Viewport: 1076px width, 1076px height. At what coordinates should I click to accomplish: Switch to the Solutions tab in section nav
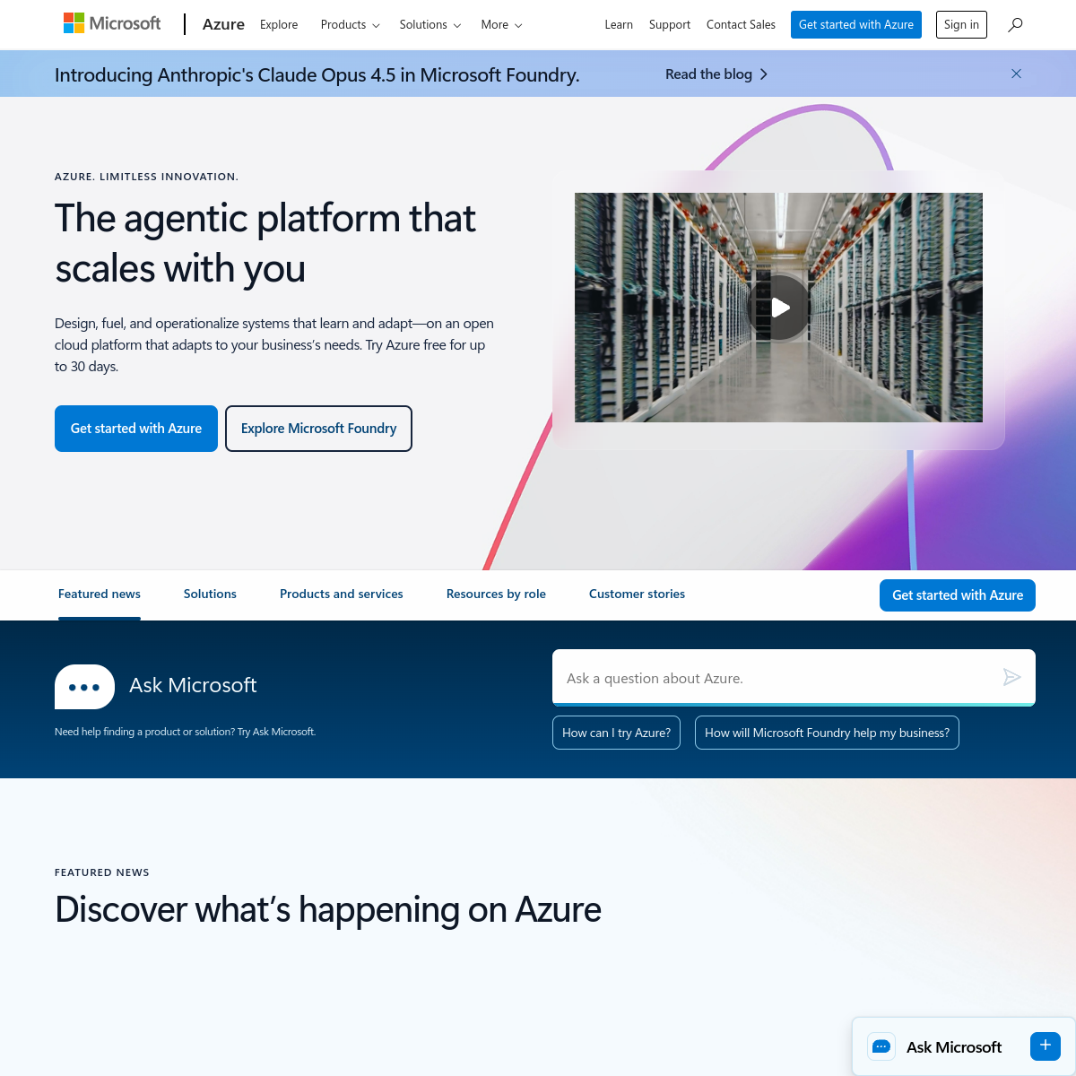[x=210, y=594]
